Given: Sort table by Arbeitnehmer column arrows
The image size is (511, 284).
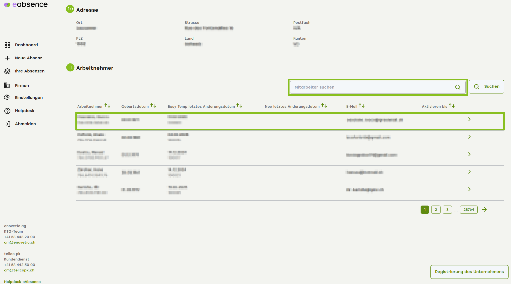Looking at the screenshot, I should [107, 106].
